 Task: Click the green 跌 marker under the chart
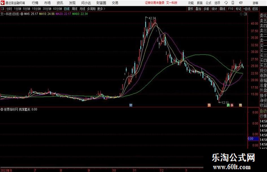coord(228,105)
